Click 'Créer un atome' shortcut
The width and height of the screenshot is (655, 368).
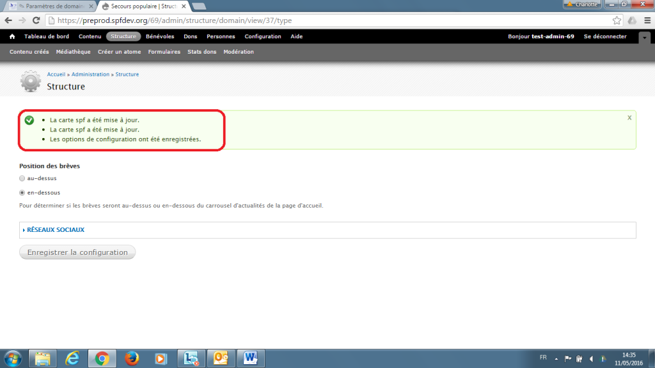(119, 52)
